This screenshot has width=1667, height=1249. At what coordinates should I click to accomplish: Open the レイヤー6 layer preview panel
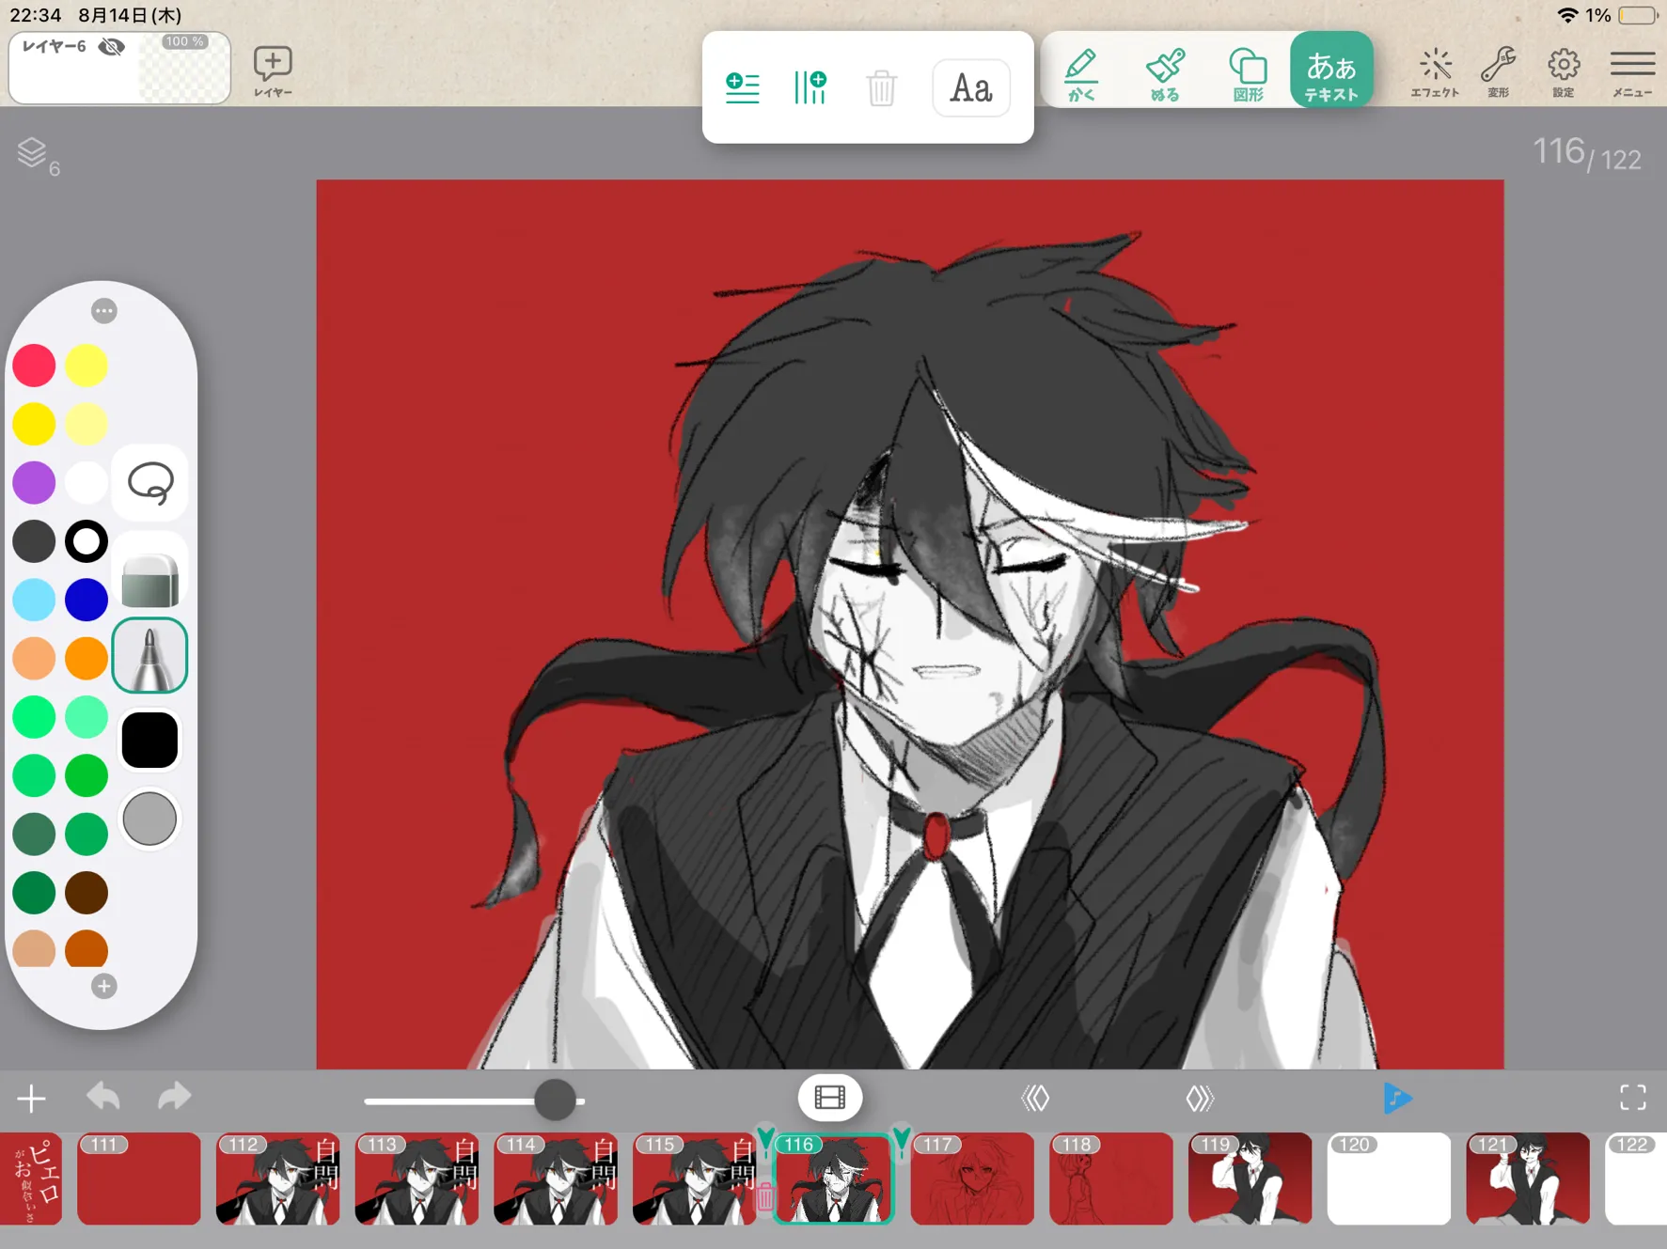(119, 69)
